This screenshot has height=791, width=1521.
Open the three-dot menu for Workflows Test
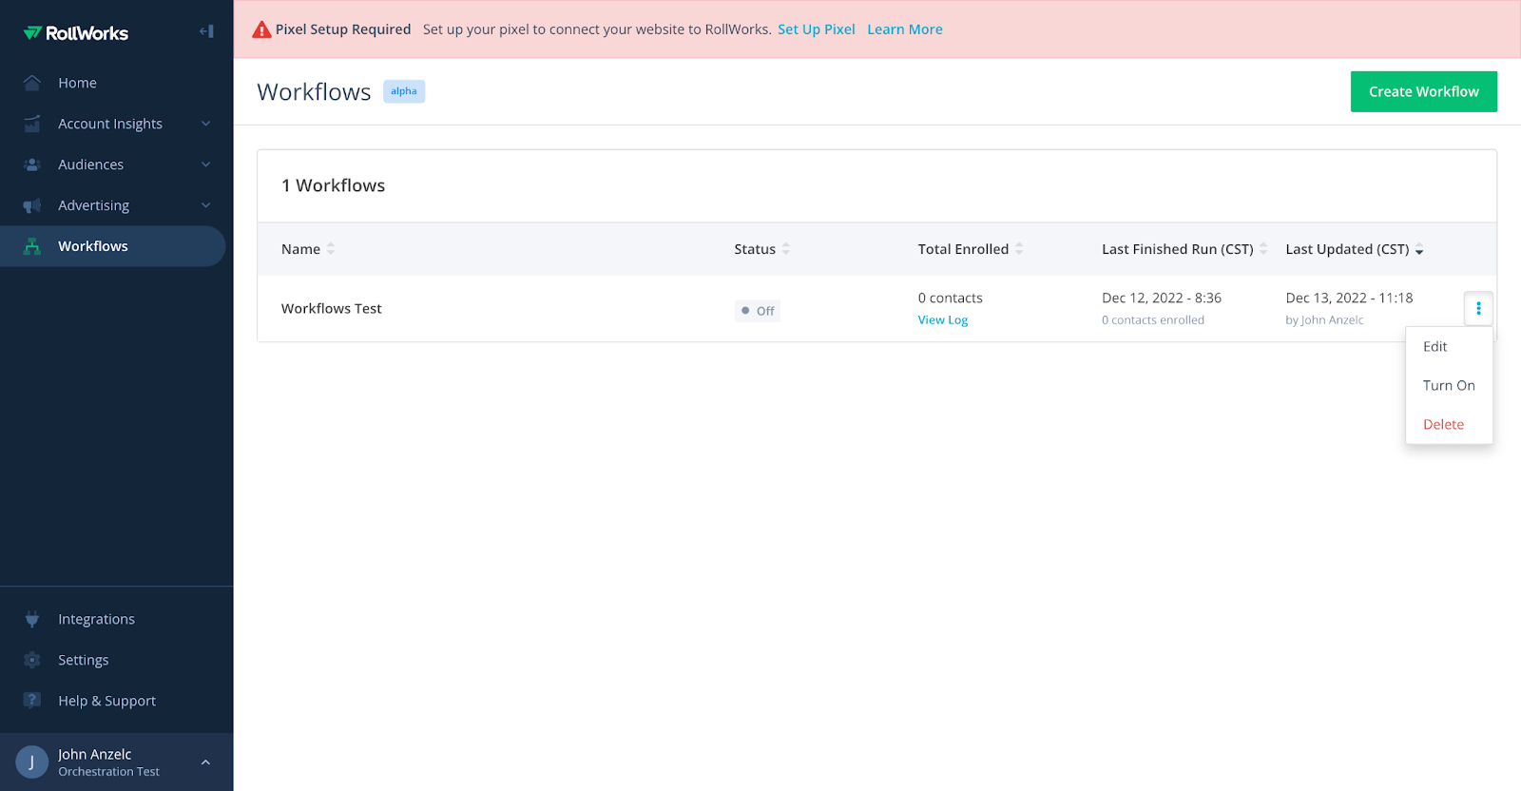(x=1478, y=308)
